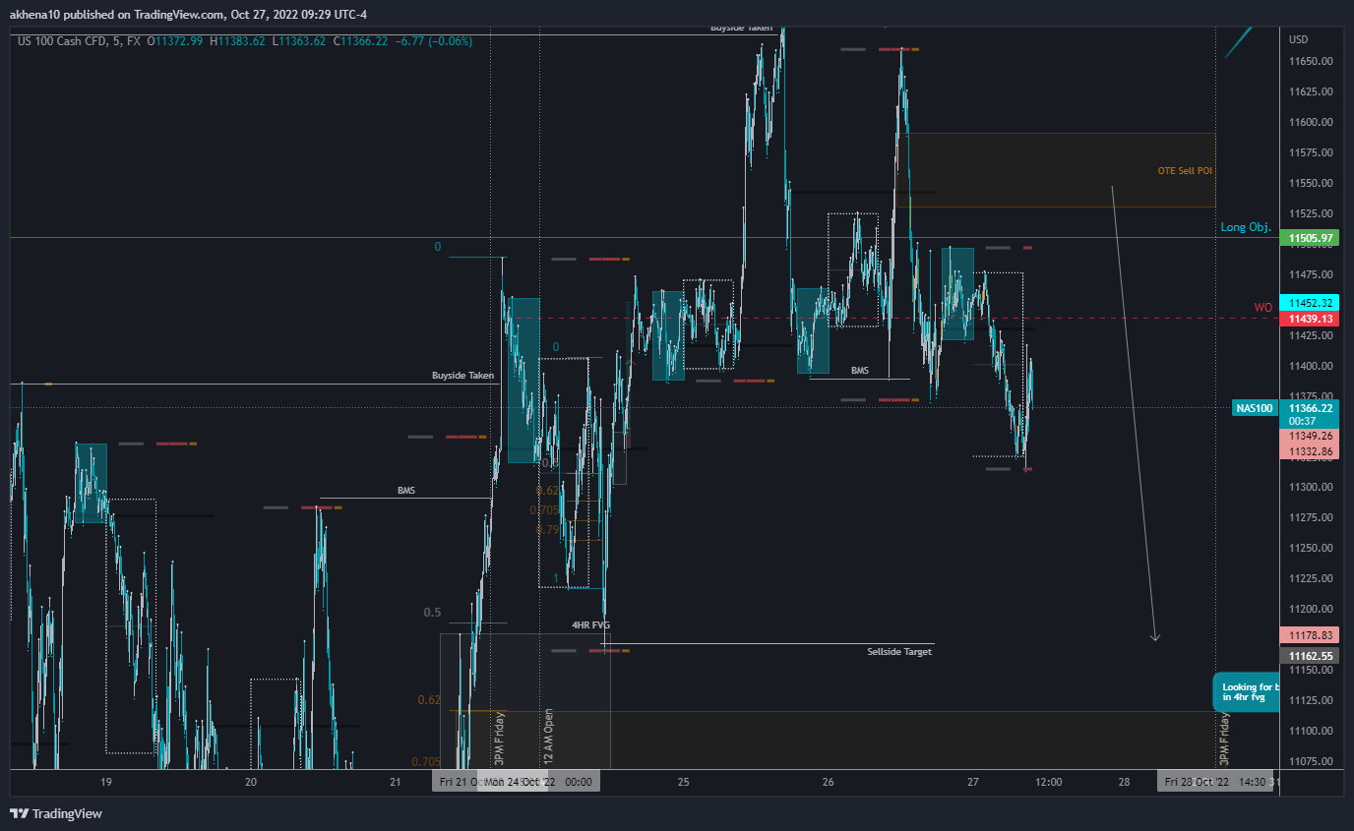Click the 'BMS' label above October 20-21 line
Viewport: 1354px width, 831px height.
click(406, 490)
